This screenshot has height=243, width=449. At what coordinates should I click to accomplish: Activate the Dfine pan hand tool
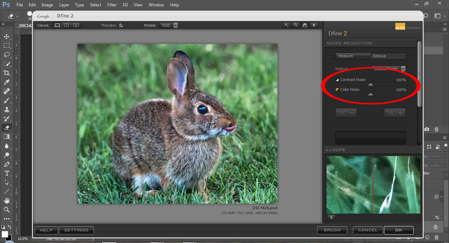305,25
